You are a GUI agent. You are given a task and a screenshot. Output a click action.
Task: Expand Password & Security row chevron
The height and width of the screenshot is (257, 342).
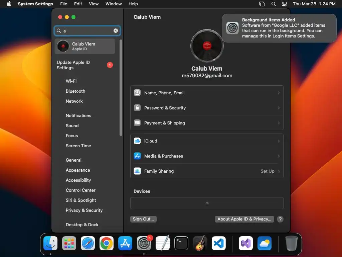(x=279, y=108)
